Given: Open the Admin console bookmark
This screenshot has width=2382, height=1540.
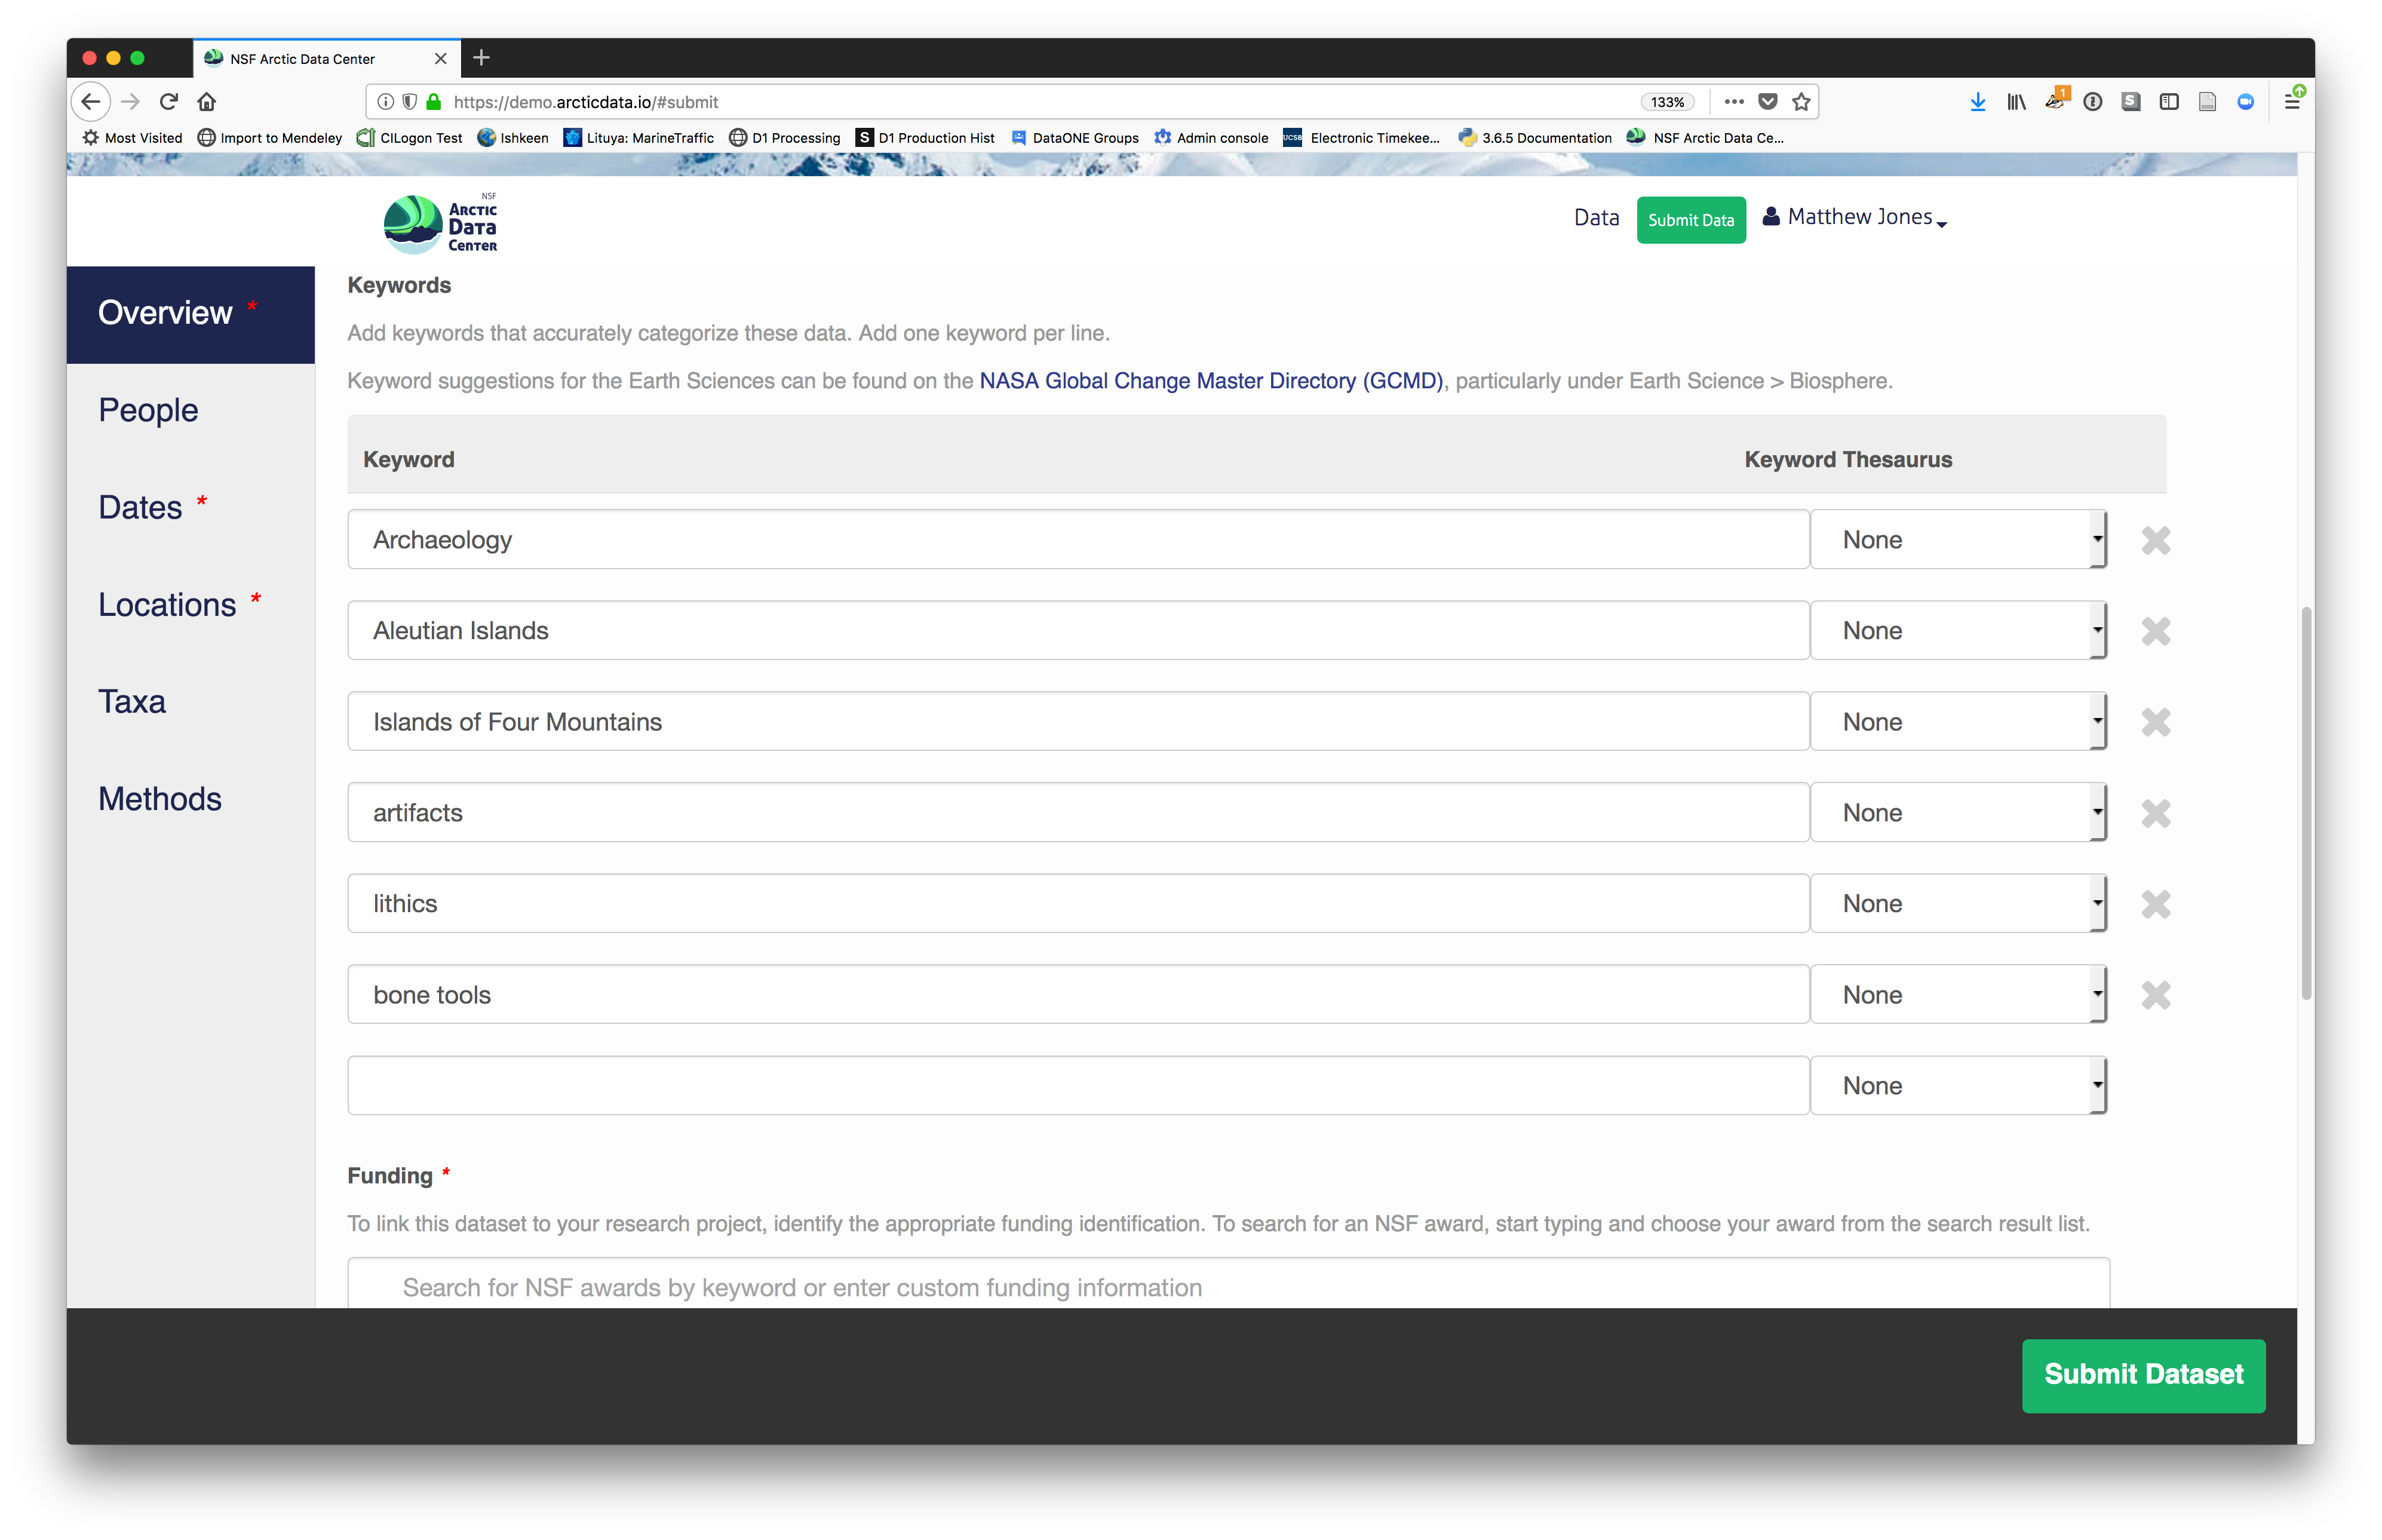Looking at the screenshot, I should point(1211,138).
